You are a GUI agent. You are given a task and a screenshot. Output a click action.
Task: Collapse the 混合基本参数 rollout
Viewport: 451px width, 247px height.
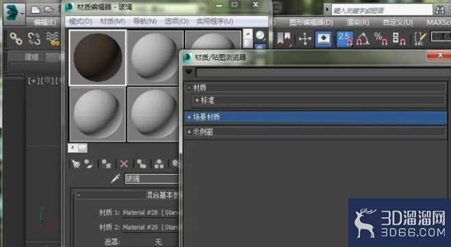click(x=79, y=195)
